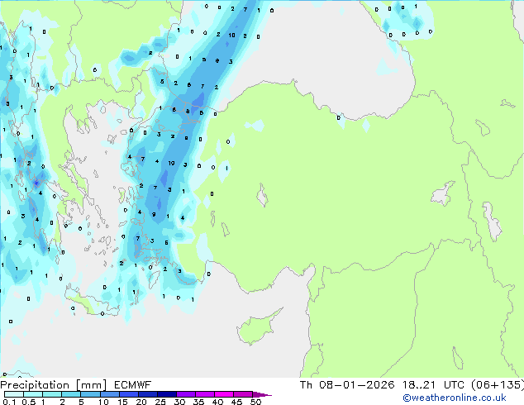Click the '50' legend scale label

pos(255,402)
